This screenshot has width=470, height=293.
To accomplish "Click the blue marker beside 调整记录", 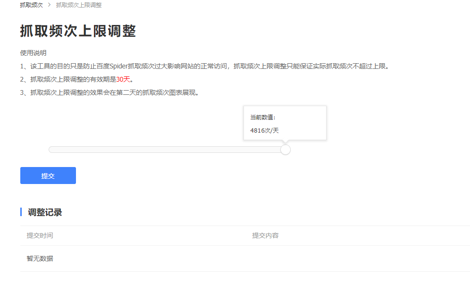I will coord(21,212).
